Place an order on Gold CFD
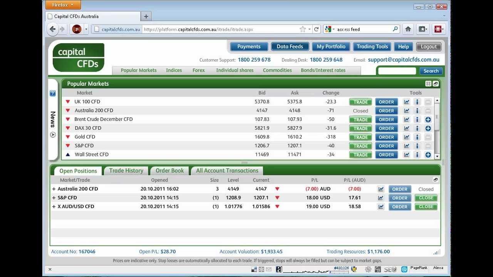Screen dimensions: 493x277 pos(386,137)
